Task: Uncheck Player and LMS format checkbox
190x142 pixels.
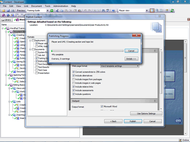Action: pyautogui.click(x=37, y=43)
